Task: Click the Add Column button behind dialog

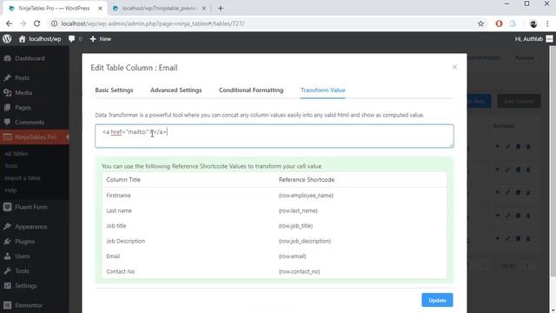Action: [519, 101]
